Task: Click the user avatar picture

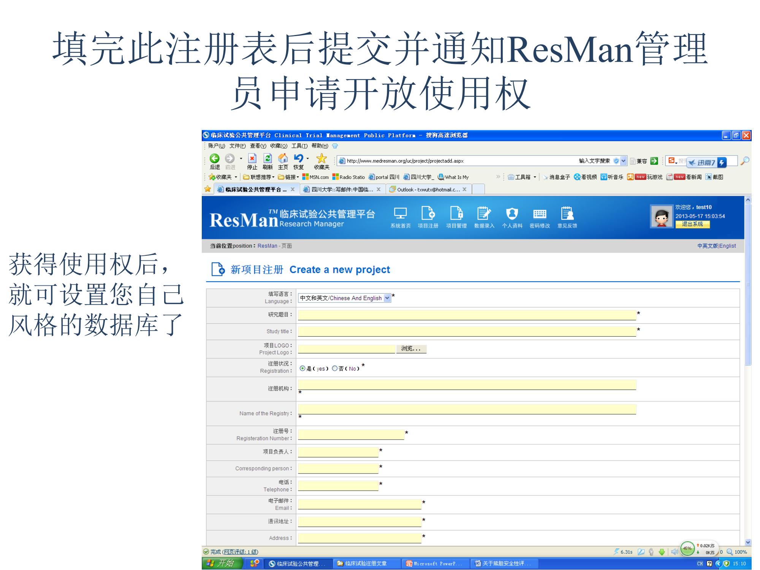Action: click(662, 216)
